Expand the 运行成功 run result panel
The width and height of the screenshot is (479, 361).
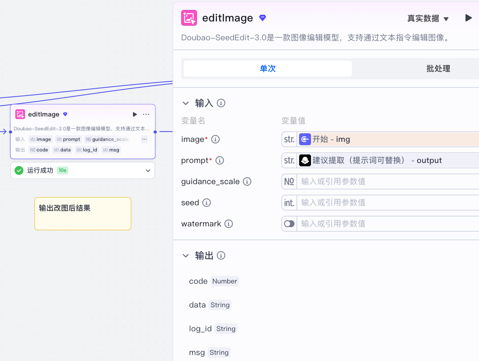tap(148, 171)
